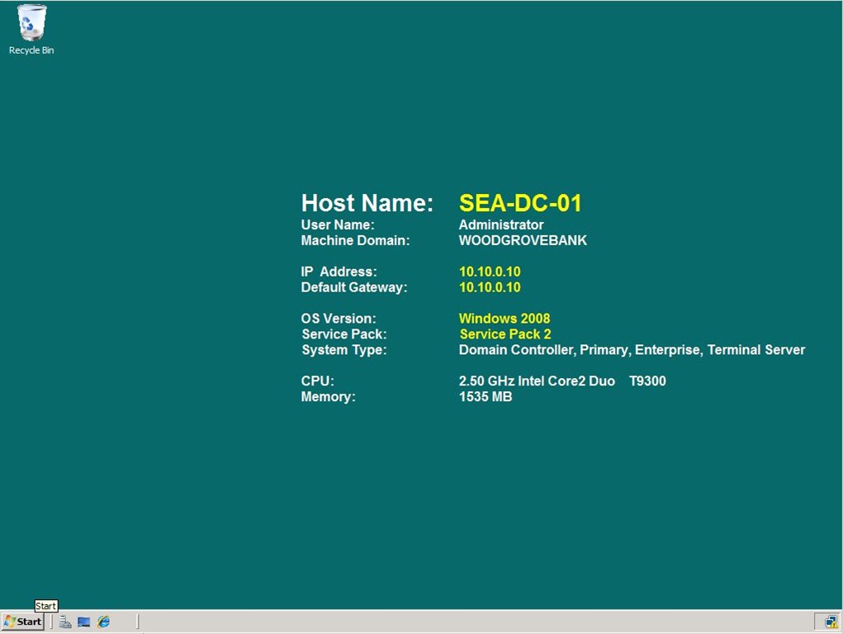Click the 'Memory:' label
The width and height of the screenshot is (843, 634).
[328, 397]
